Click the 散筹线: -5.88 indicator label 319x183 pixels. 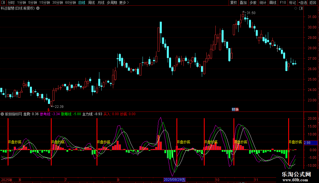71,114
